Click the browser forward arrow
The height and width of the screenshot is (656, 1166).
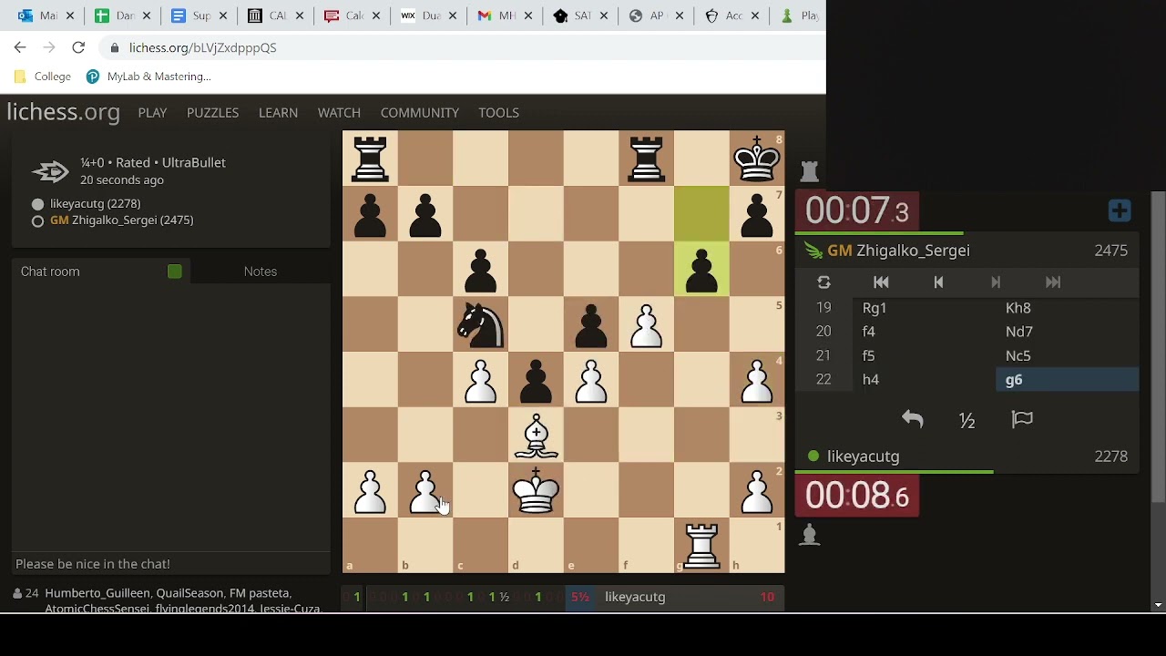point(49,47)
